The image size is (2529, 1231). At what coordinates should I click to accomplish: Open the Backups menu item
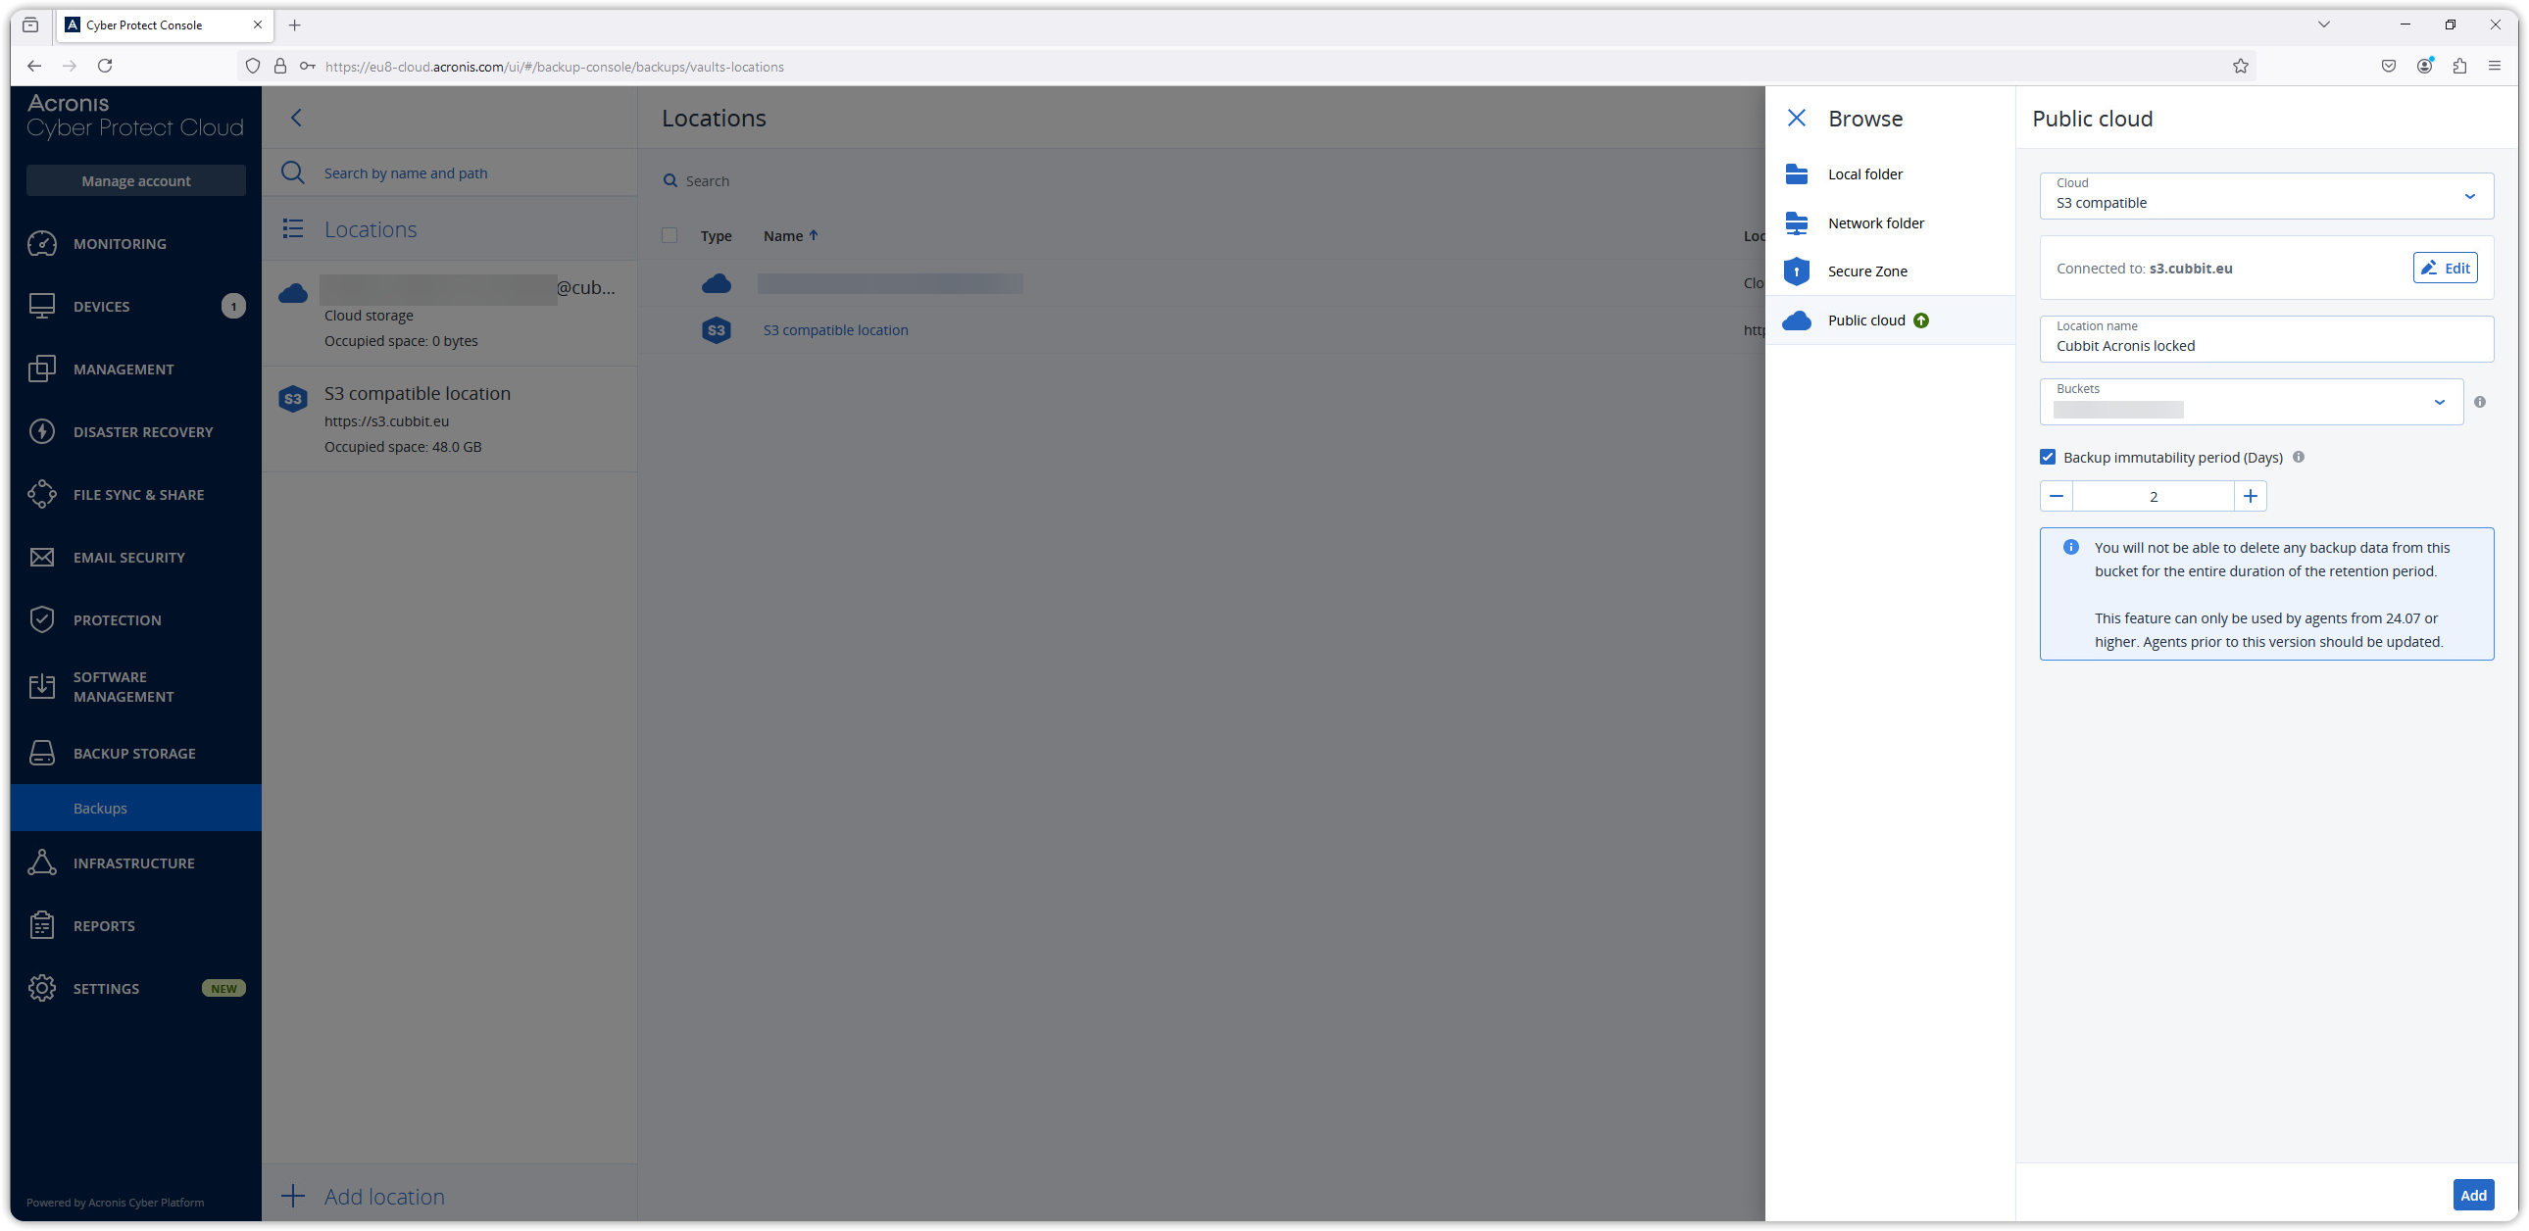pyautogui.click(x=100, y=809)
